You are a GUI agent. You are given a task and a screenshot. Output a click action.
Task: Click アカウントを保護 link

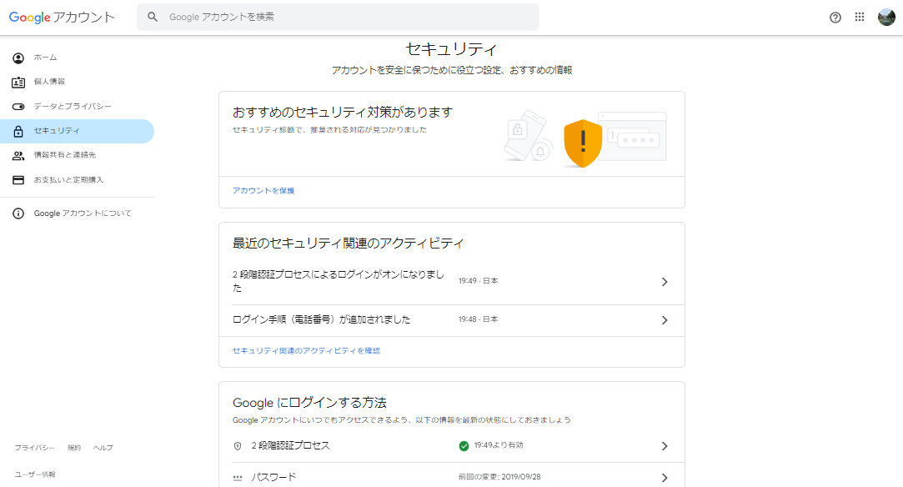(x=263, y=190)
